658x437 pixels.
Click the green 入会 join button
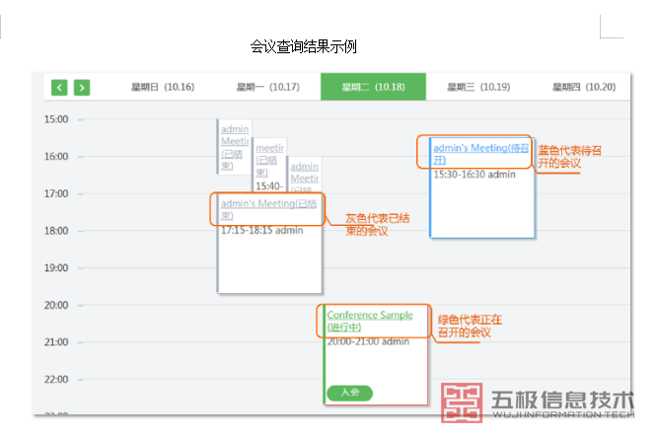click(x=349, y=393)
